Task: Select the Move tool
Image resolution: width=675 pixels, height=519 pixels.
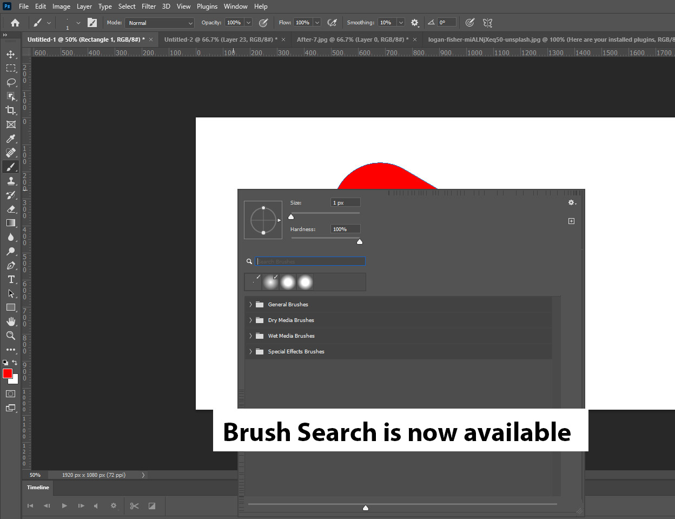Action: pyautogui.click(x=11, y=54)
